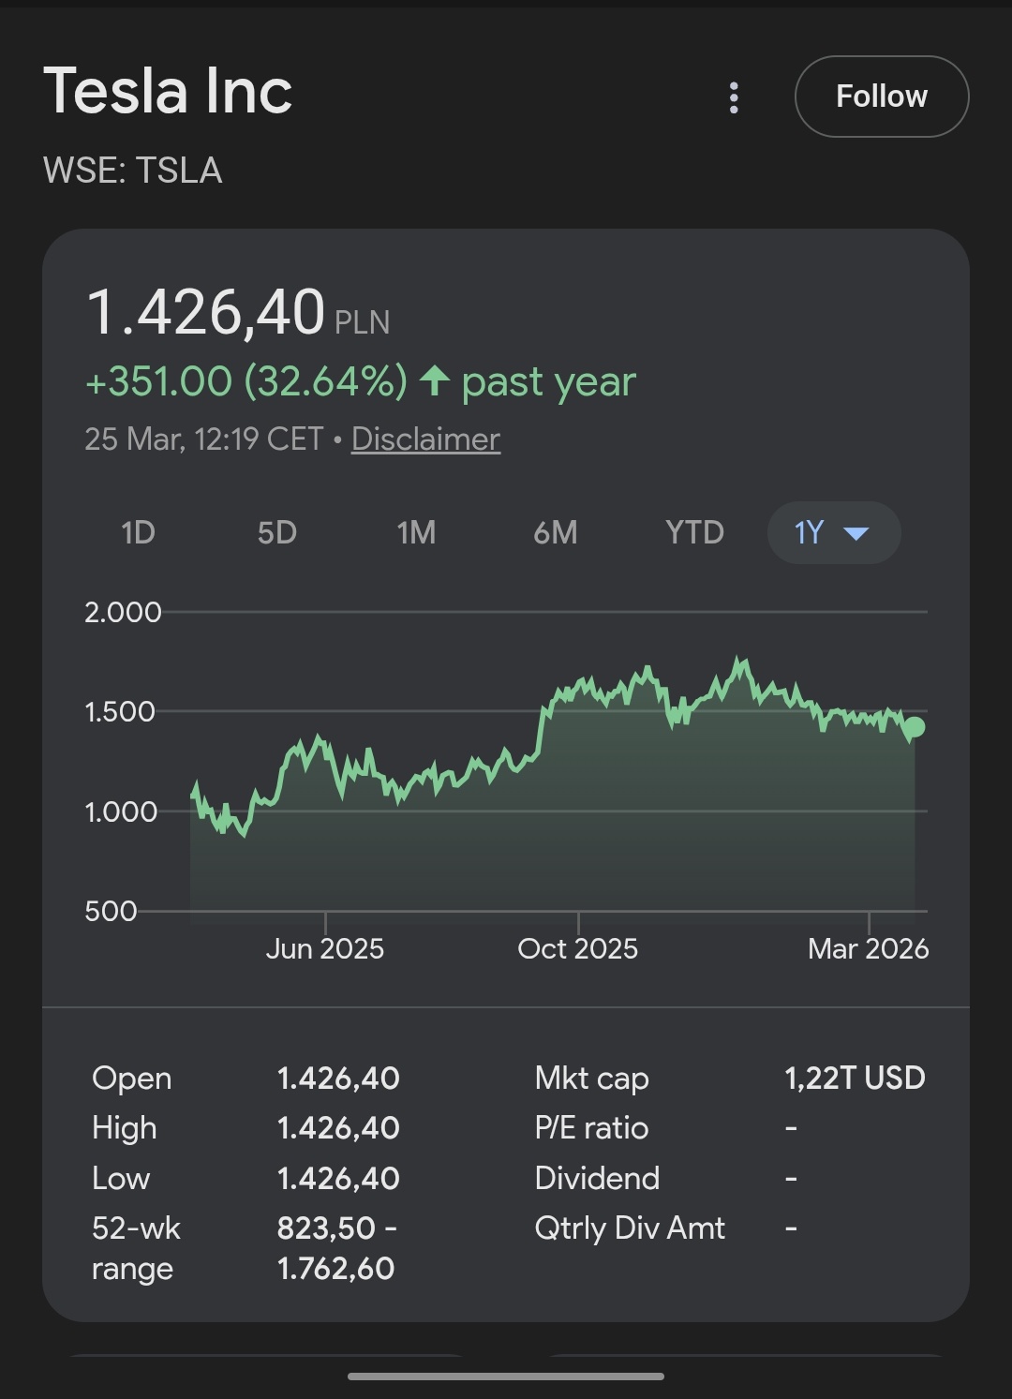Tap the chart at Oct 2025 marker
Viewport: 1012px width, 1399px height.
pyautogui.click(x=578, y=923)
